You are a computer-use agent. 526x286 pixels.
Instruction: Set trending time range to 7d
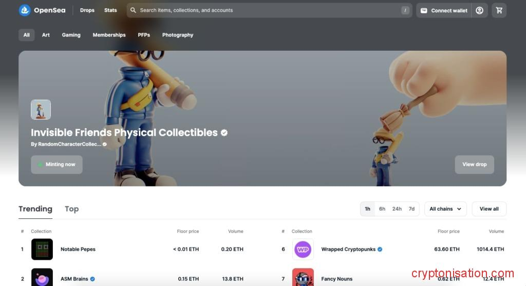pos(411,209)
